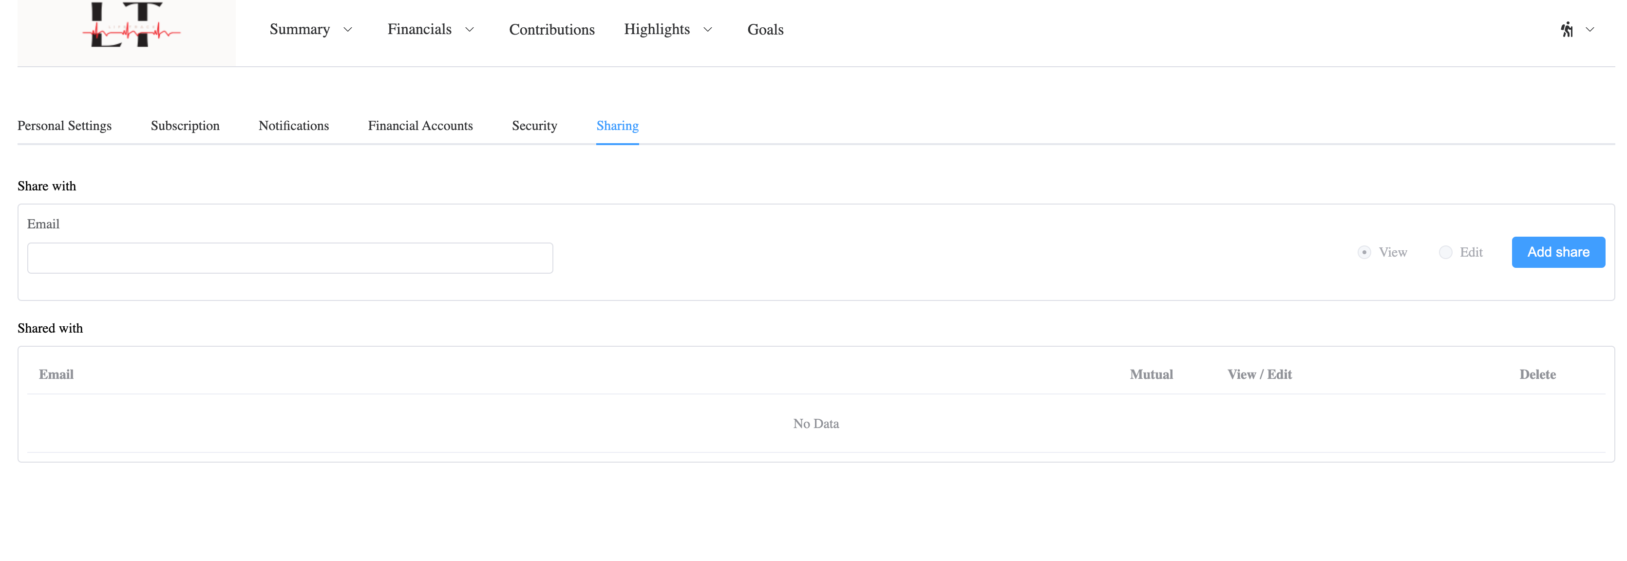Focus the share Email input field

click(290, 258)
